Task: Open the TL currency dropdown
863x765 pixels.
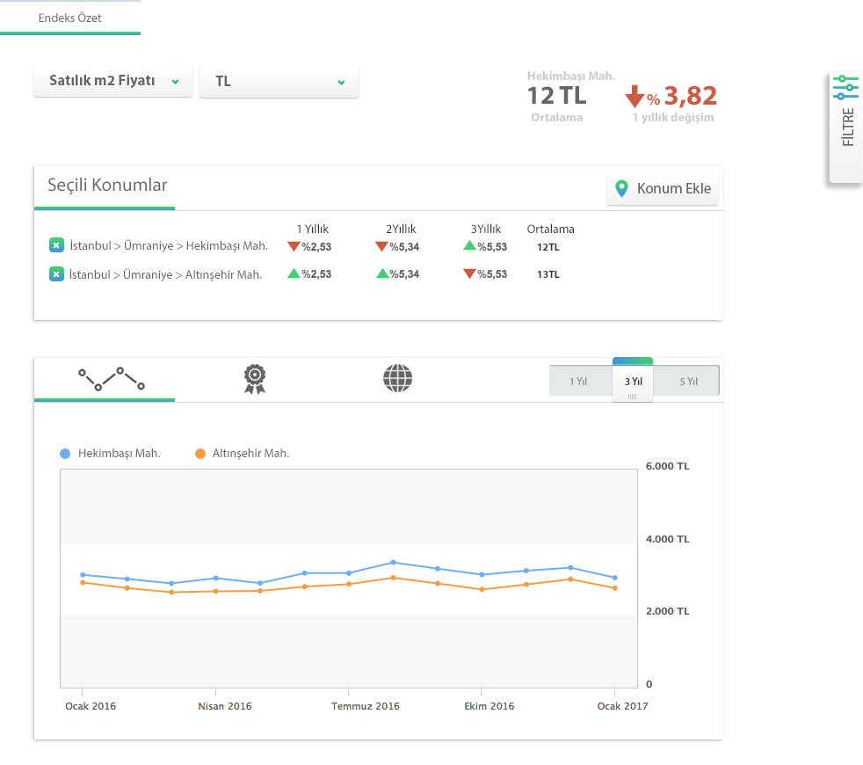Action: click(x=279, y=82)
